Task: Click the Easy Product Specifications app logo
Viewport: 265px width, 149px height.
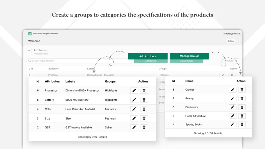Action: coord(30,34)
